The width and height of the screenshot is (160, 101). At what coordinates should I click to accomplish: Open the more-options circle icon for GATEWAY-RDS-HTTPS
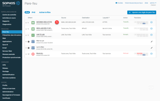151,22
